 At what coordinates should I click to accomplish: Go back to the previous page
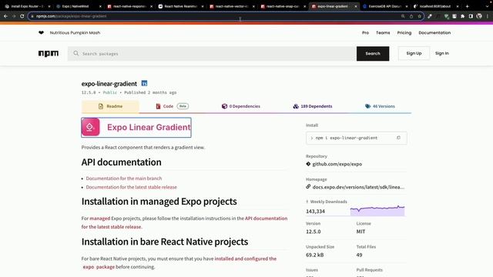click(x=5, y=16)
